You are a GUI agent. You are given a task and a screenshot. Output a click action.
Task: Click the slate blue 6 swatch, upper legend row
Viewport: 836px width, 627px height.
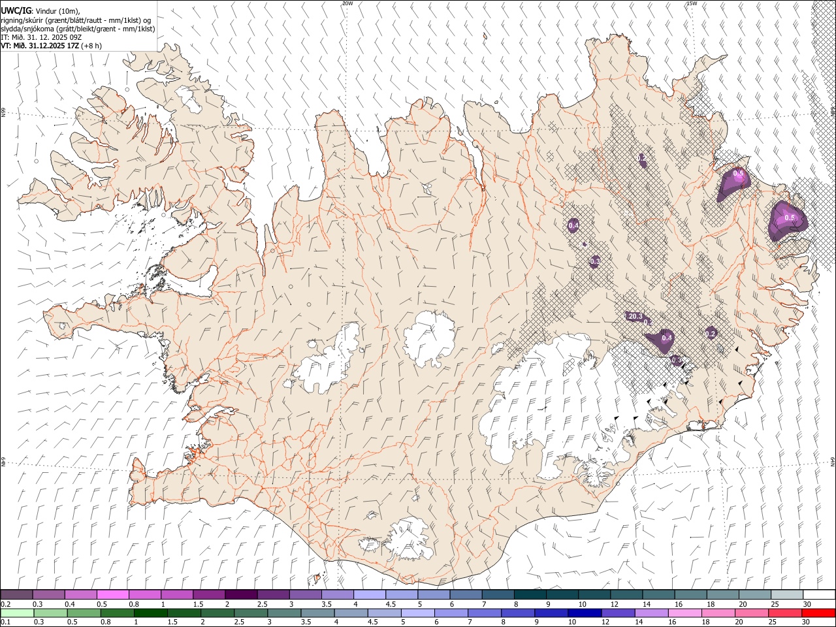pos(466,594)
